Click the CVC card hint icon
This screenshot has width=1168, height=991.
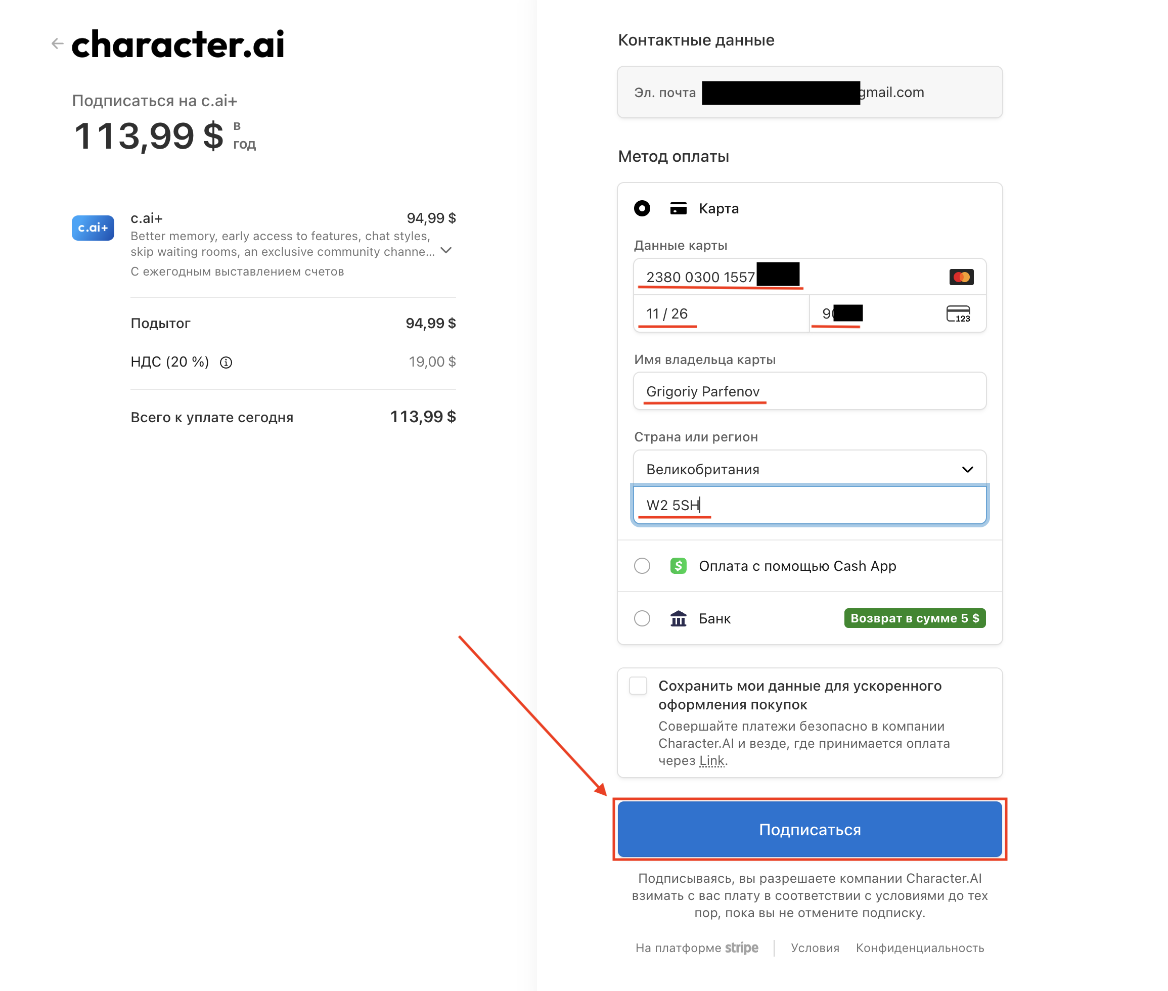(x=958, y=313)
